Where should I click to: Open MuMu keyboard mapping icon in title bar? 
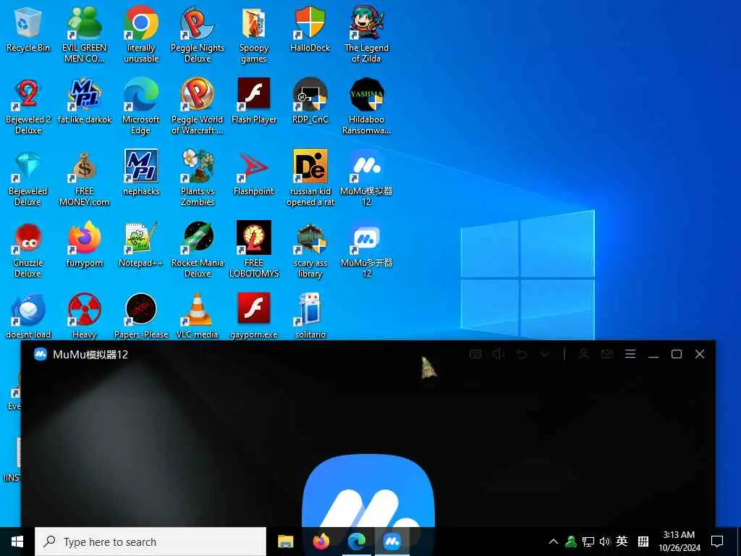pyautogui.click(x=475, y=354)
